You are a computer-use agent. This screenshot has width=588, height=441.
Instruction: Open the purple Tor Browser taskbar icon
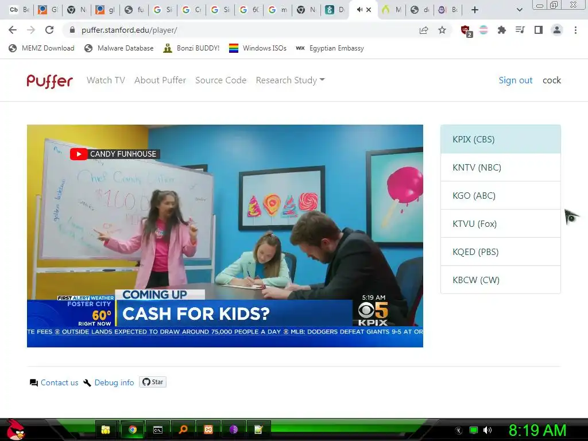233,430
